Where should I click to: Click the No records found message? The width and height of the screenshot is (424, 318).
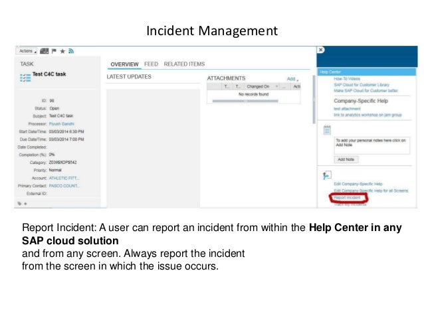[x=254, y=94]
